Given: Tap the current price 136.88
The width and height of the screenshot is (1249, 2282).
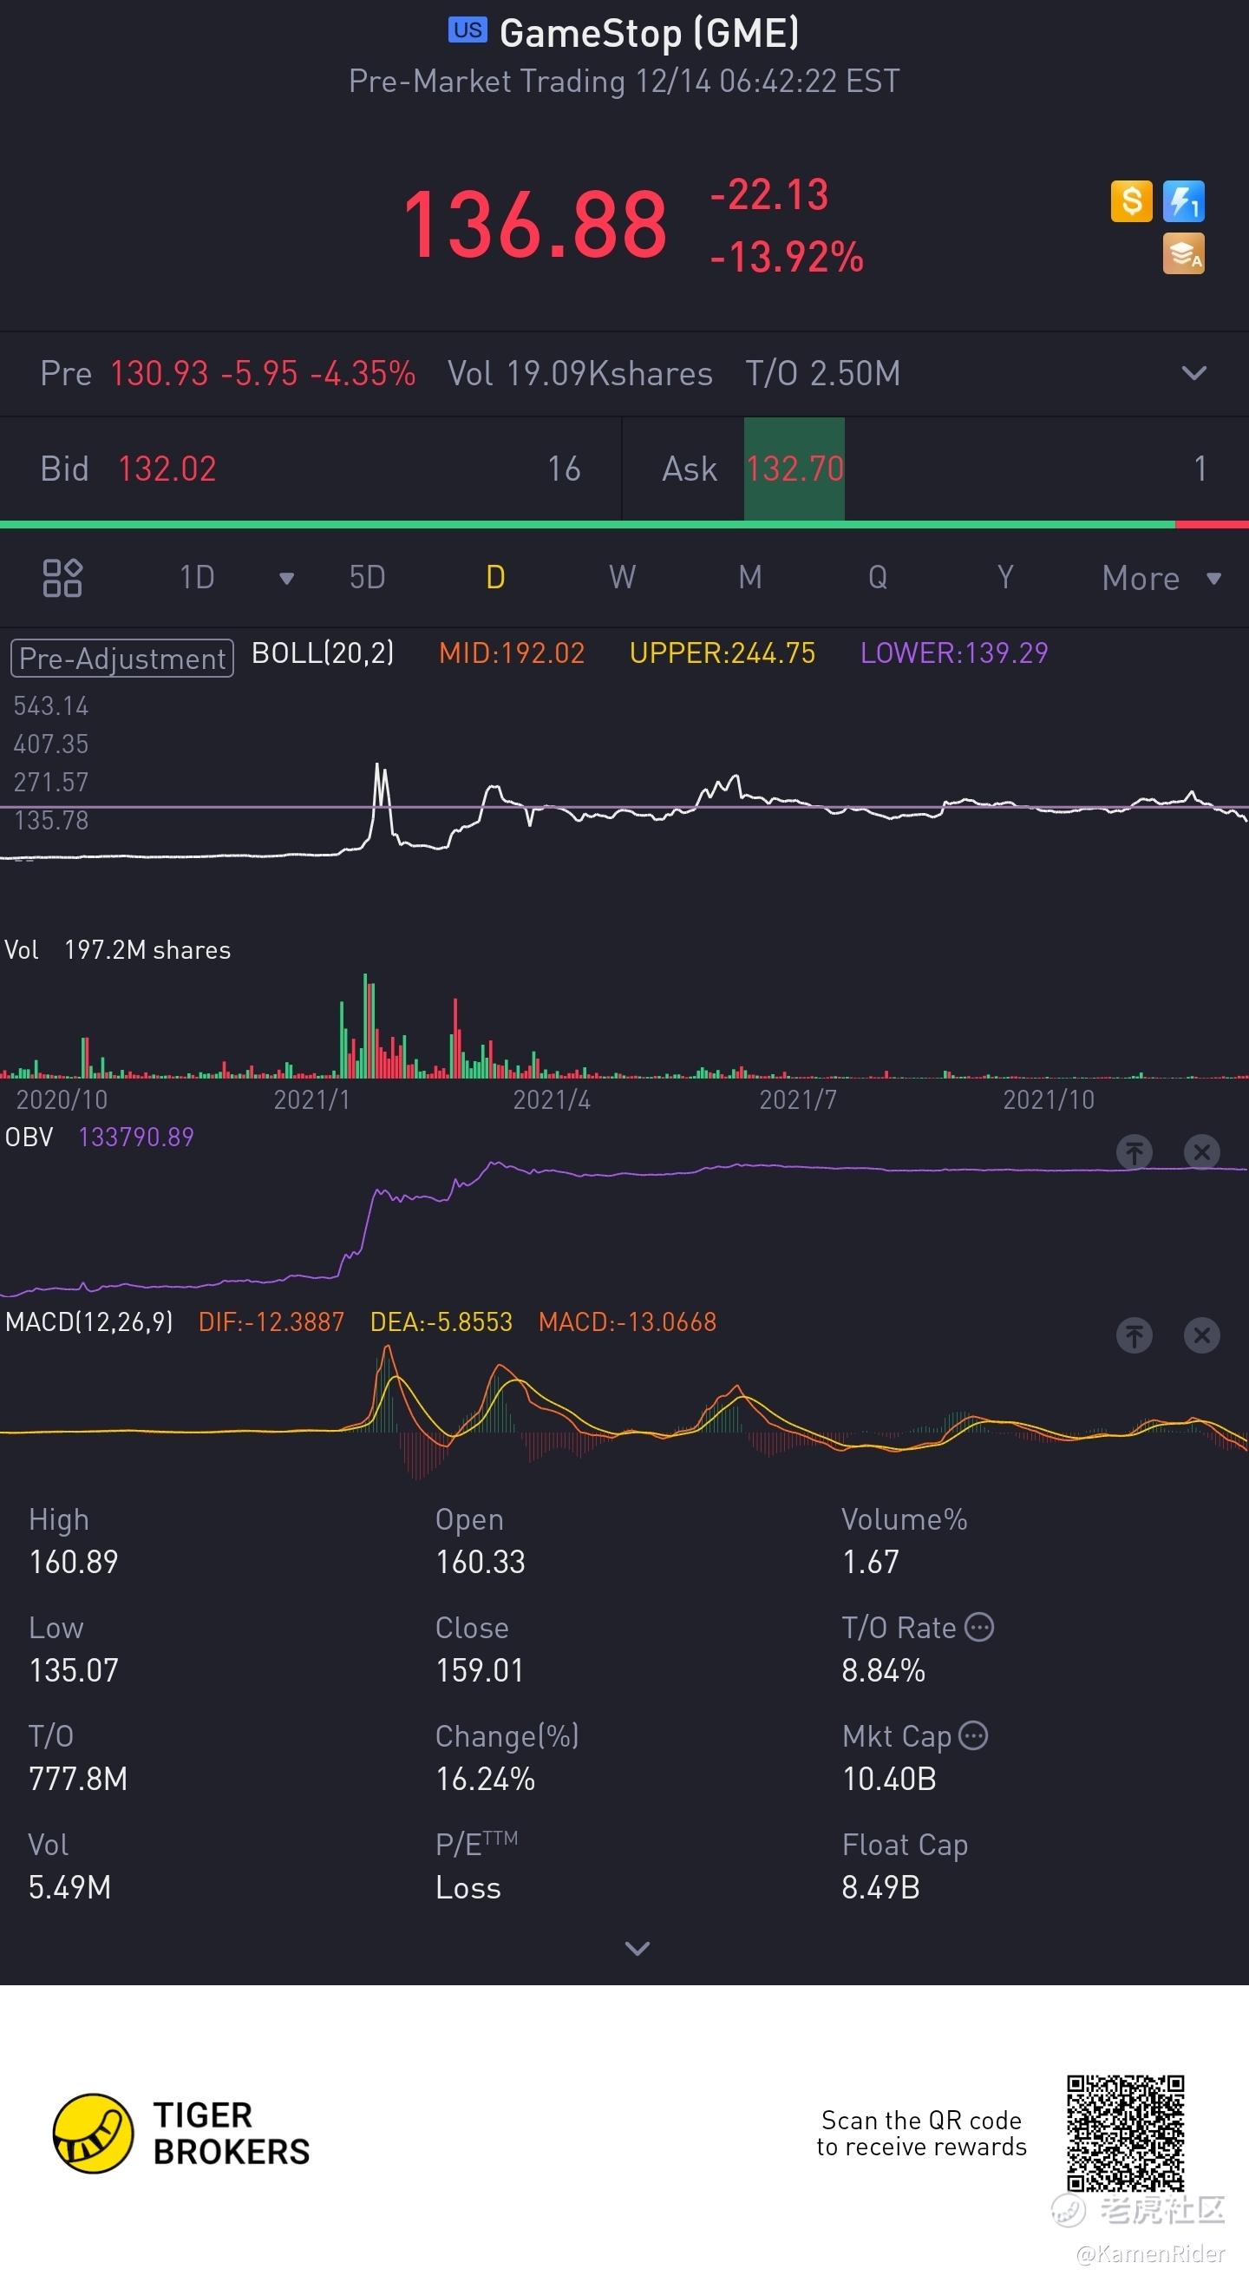Looking at the screenshot, I should (534, 225).
